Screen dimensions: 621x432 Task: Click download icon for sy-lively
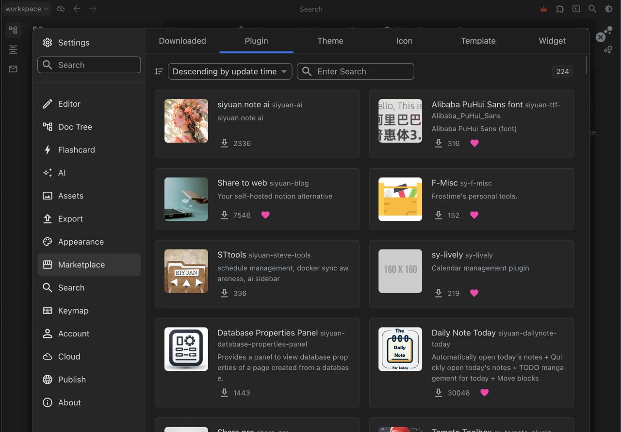438,293
